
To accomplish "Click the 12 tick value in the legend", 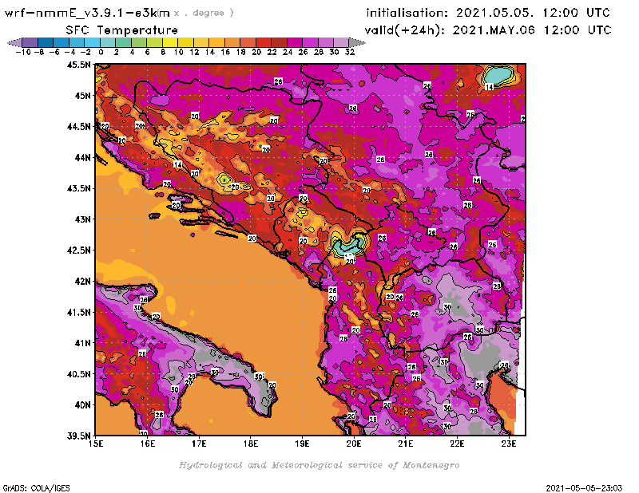I will point(194,52).
